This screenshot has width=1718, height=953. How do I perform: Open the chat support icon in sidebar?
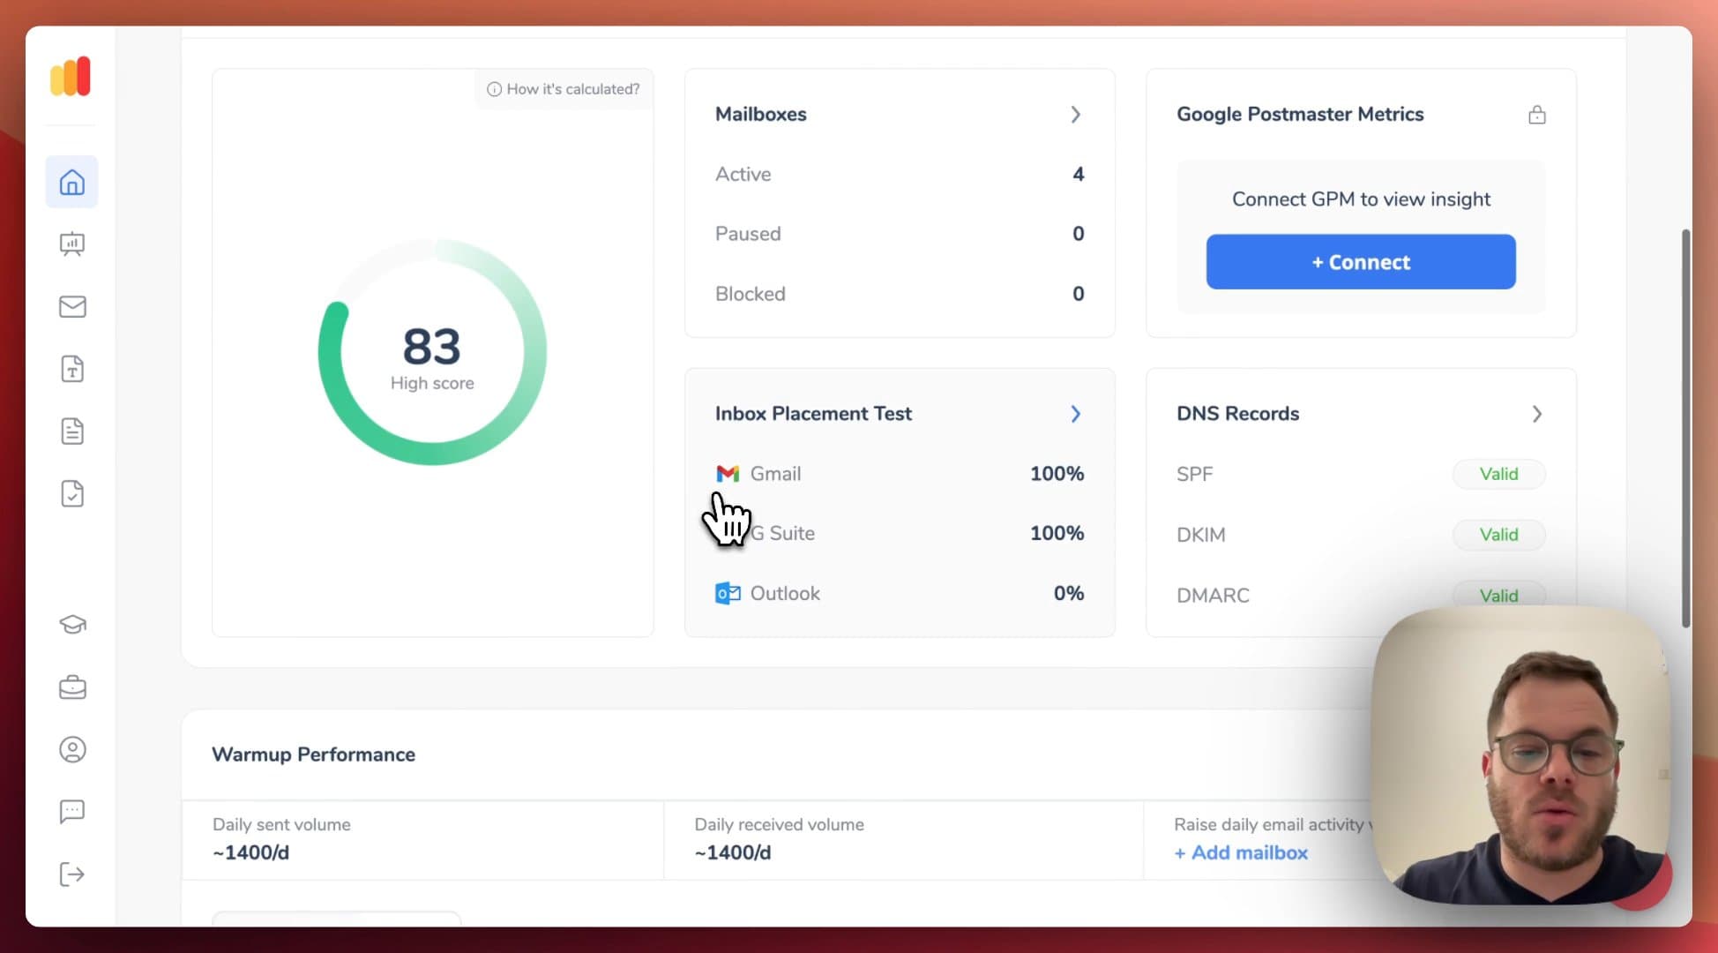coord(71,811)
